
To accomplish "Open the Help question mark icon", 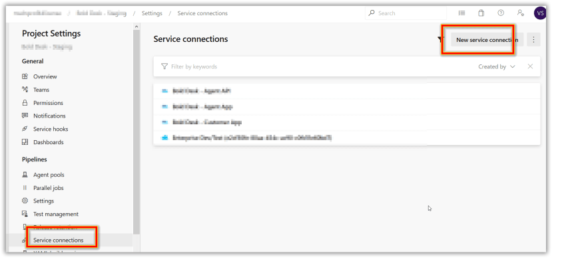I will coord(501,13).
